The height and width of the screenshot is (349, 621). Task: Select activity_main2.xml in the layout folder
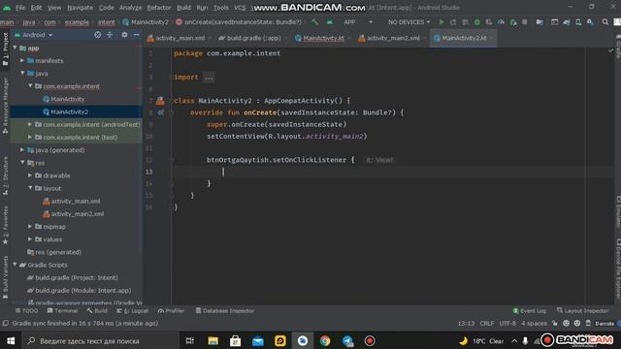78,213
